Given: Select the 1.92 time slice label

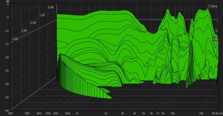Looking at the screenshot, I should click(x=42, y=15).
